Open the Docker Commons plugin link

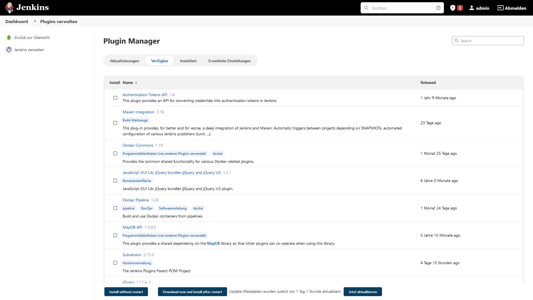138,145
